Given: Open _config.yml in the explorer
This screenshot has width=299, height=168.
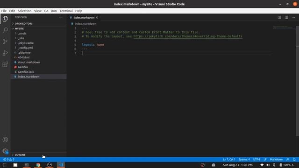Looking at the screenshot, I should pyautogui.click(x=39, y=48).
